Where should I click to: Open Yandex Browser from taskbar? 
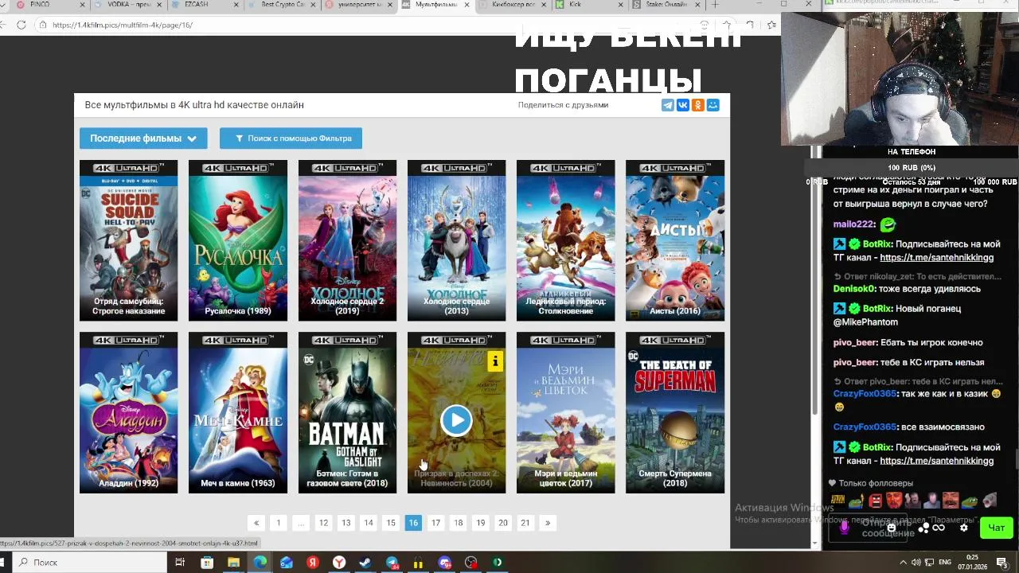(339, 563)
